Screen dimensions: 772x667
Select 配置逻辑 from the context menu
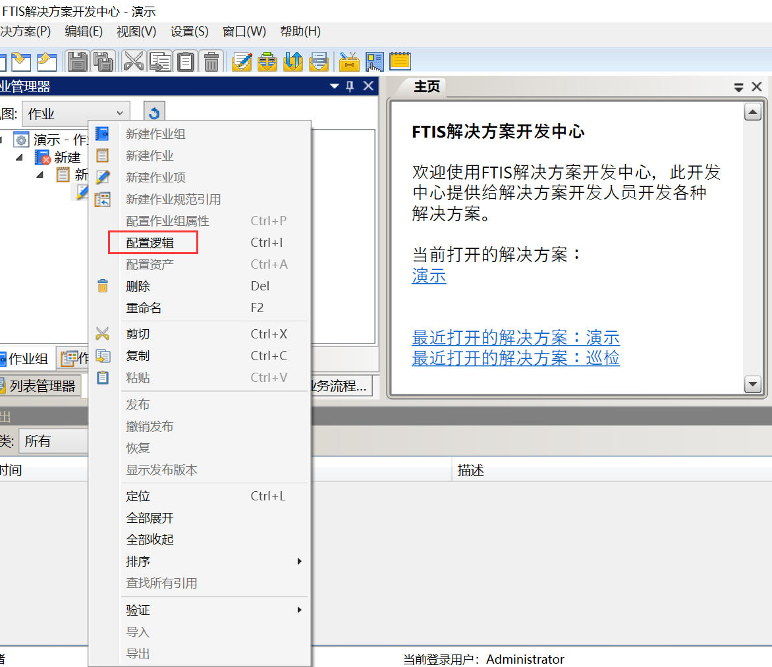pos(150,243)
